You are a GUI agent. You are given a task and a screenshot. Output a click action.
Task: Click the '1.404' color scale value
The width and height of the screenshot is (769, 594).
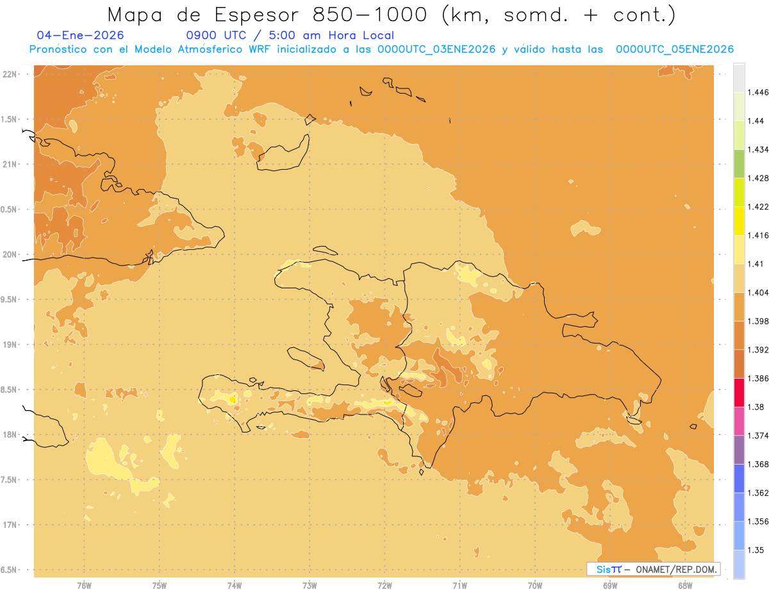(757, 293)
